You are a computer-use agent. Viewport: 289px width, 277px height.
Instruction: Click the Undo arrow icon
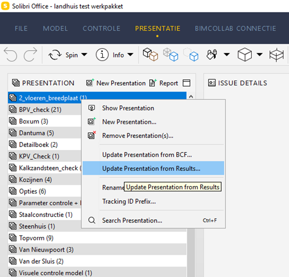10,54
